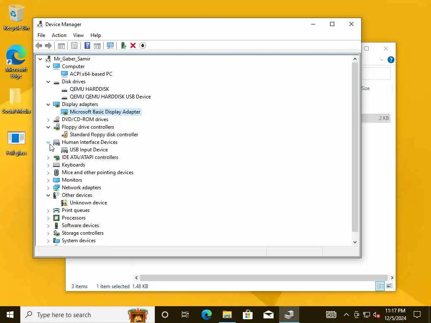Click the tree scrollbar up arrow
Viewport: 431px width, 323px height.
pyautogui.click(x=355, y=59)
